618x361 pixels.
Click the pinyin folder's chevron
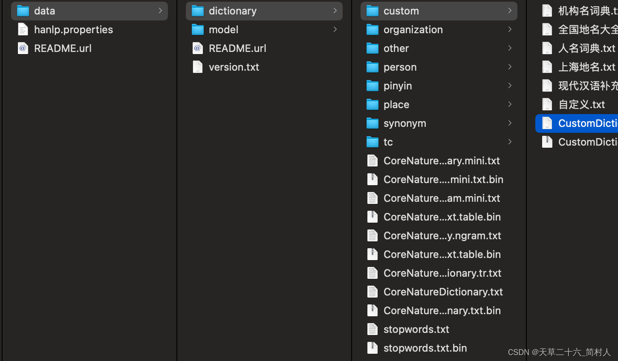(x=510, y=86)
